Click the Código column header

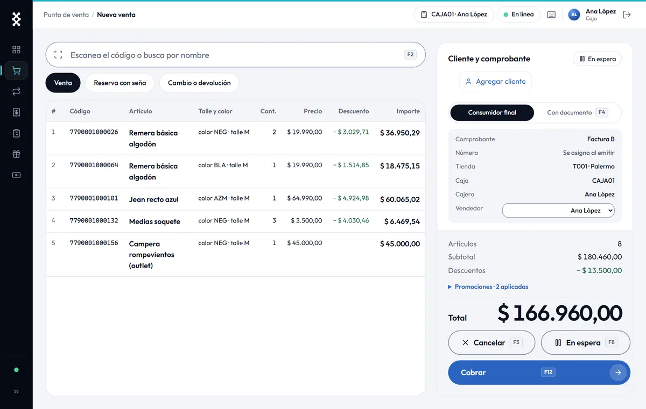[x=80, y=111]
